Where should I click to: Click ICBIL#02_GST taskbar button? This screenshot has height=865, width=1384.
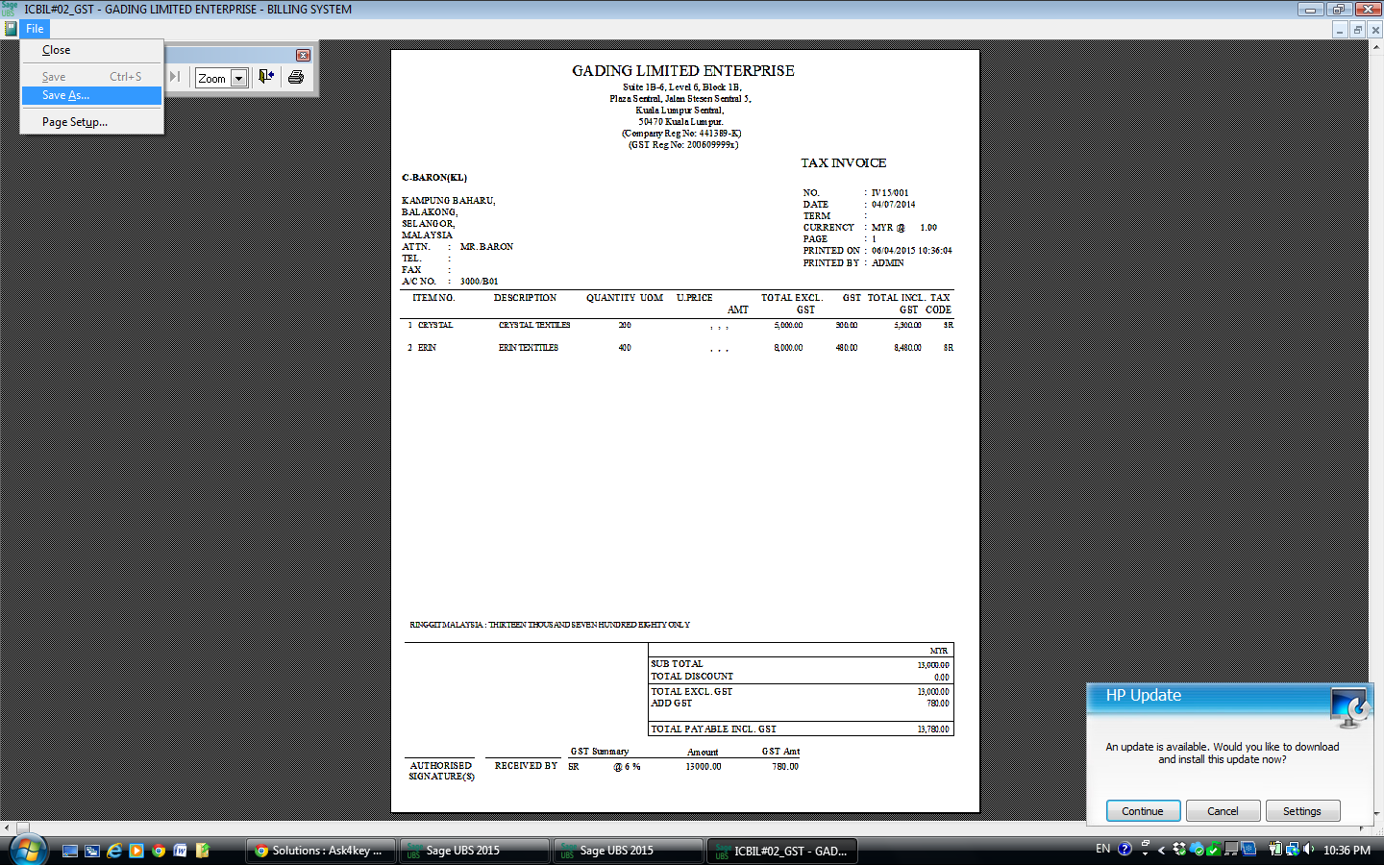click(781, 851)
